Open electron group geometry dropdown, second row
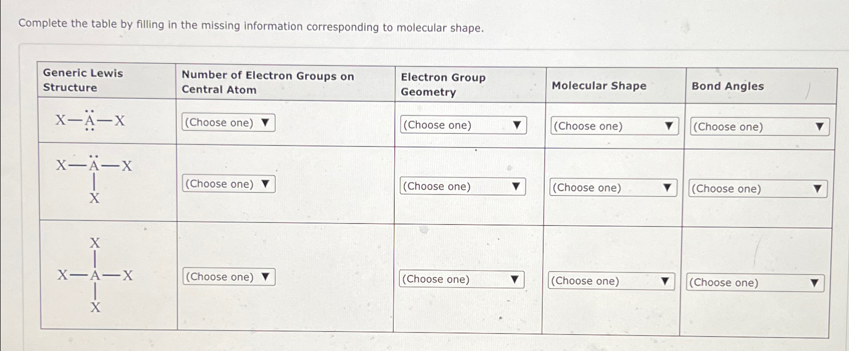Viewport: 849px width, 351px height. point(462,186)
